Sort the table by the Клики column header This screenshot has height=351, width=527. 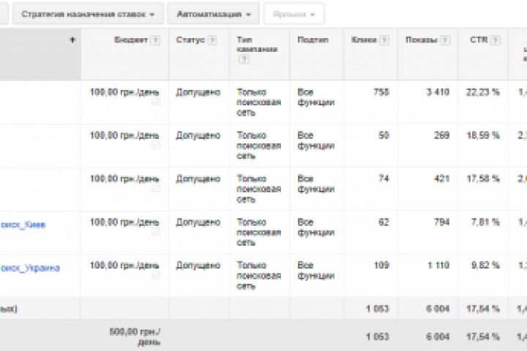pyautogui.click(x=365, y=40)
